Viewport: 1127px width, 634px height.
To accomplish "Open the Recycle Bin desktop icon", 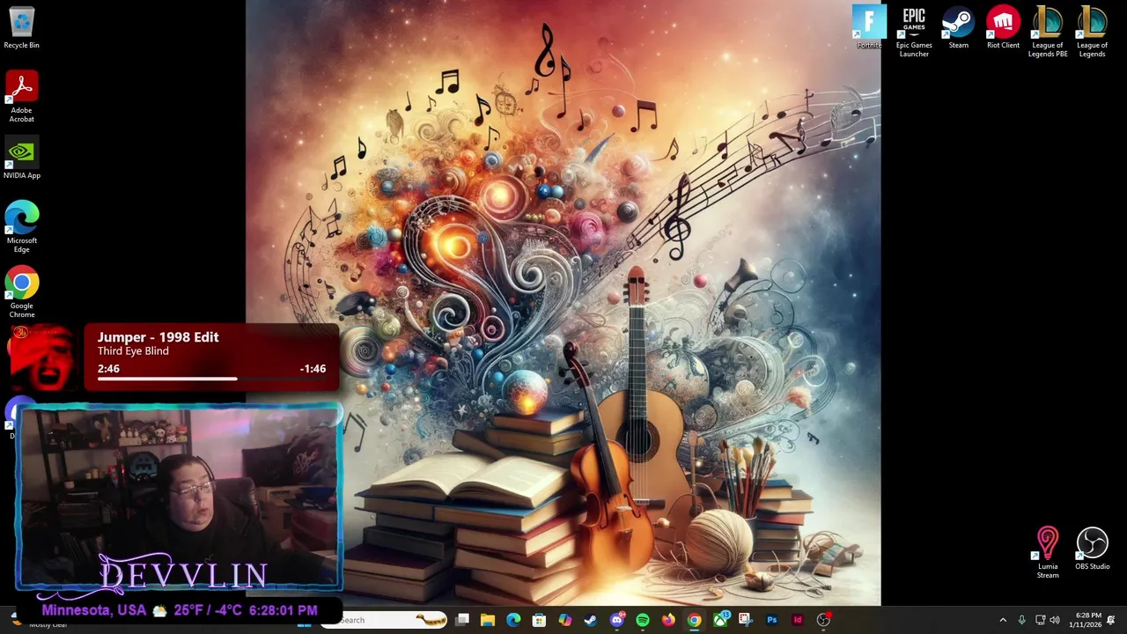I will coord(21,28).
